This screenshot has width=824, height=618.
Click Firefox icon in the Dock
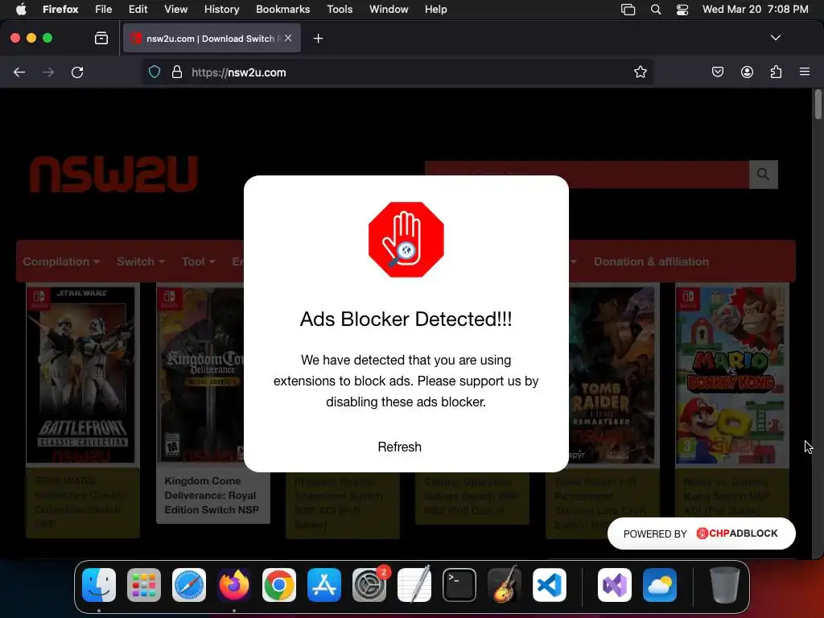click(x=234, y=585)
